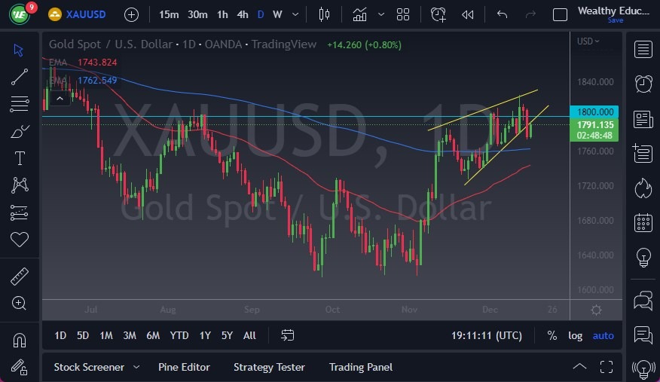The height and width of the screenshot is (382, 660).
Task: Toggle the auto scale option
Action: point(603,335)
